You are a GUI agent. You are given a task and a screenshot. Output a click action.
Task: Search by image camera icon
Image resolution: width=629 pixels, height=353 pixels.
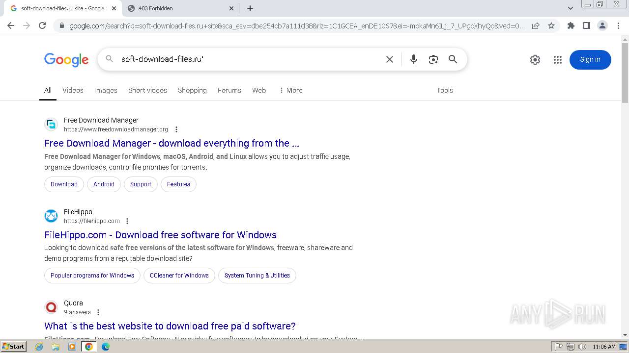(x=433, y=59)
